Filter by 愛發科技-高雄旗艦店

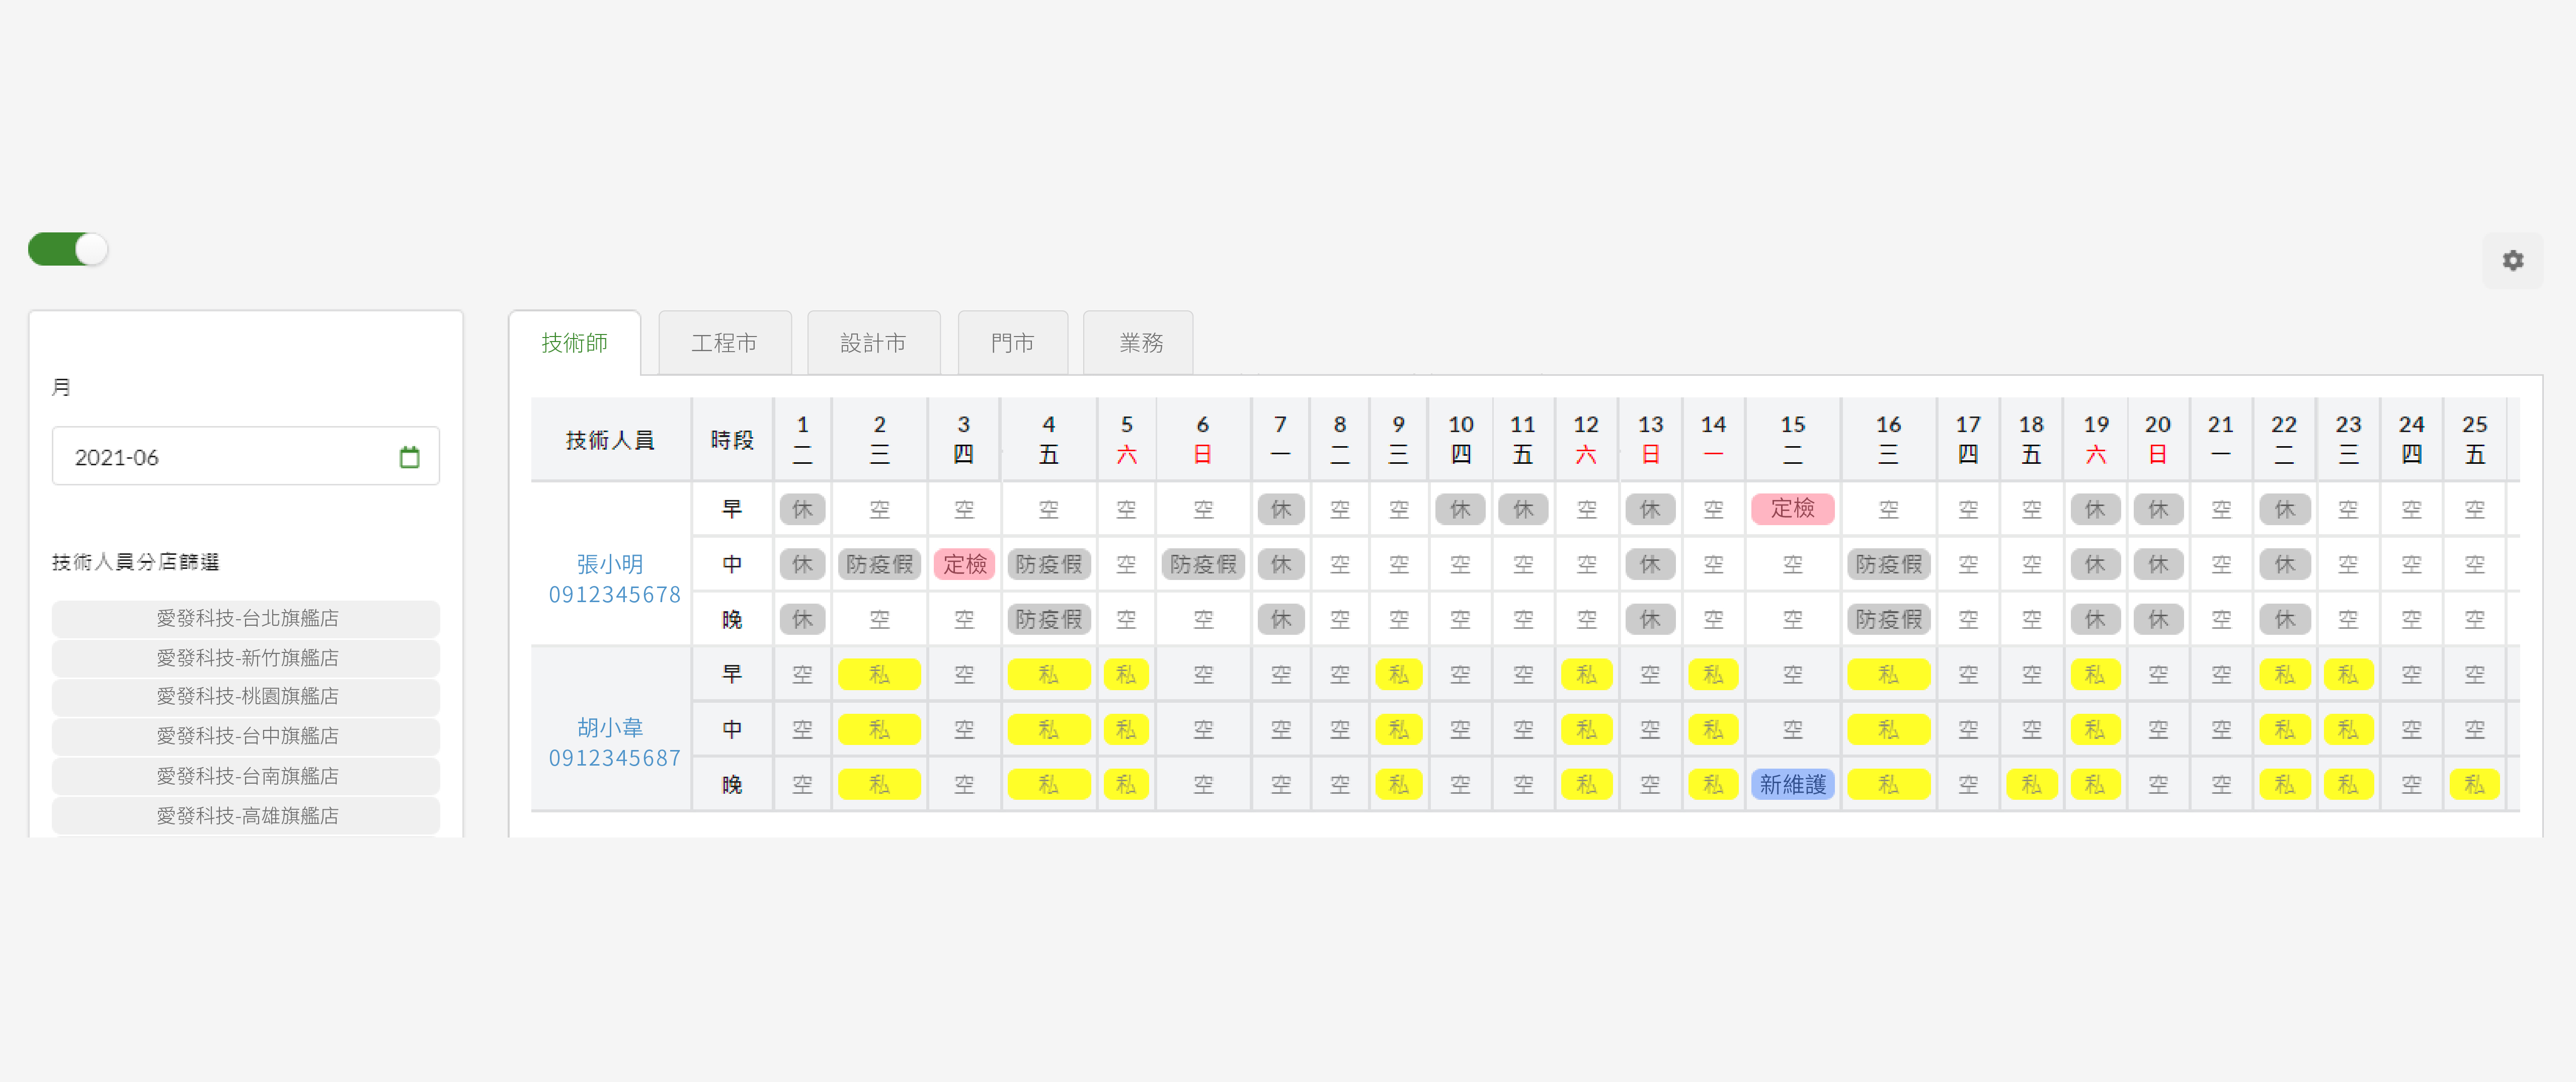tap(246, 815)
